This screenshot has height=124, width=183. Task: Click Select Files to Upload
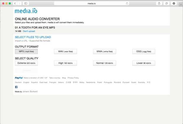coord(33,37)
